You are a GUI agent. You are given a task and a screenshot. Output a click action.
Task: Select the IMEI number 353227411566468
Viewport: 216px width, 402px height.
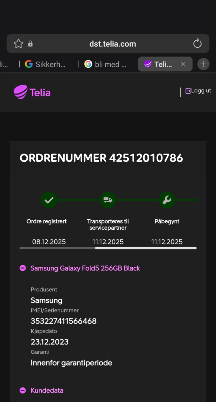pos(63,321)
